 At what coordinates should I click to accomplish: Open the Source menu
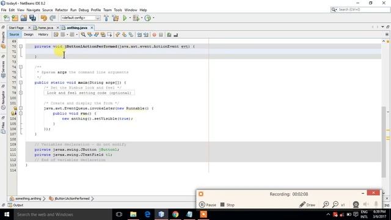tap(48, 10)
